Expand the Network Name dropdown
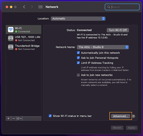Image resolution: width=143 pixels, height=136 pixels. [103, 47]
